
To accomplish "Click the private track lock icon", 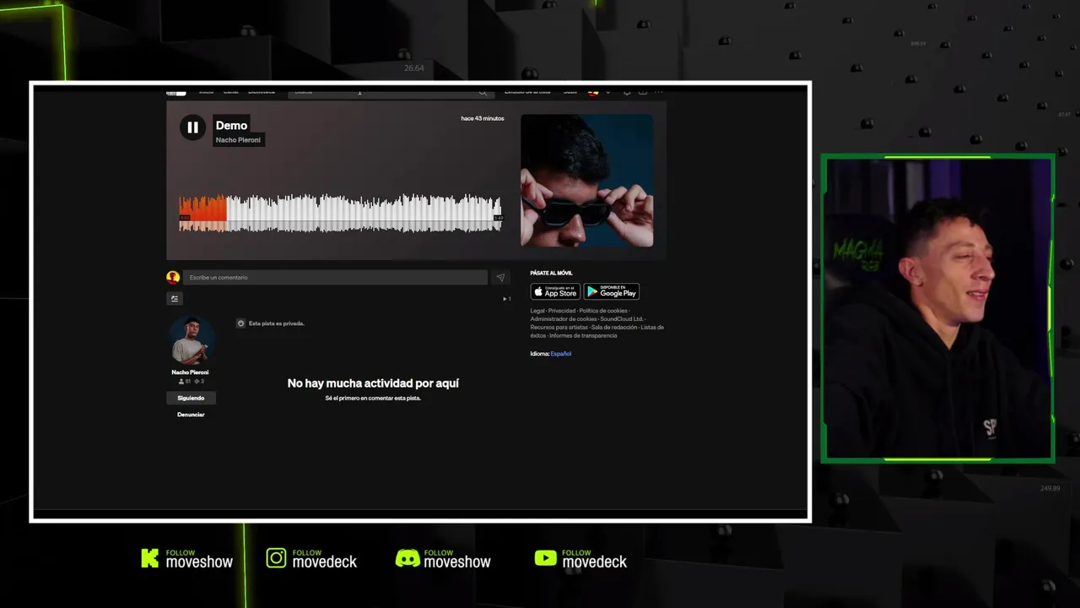I will click(x=240, y=323).
